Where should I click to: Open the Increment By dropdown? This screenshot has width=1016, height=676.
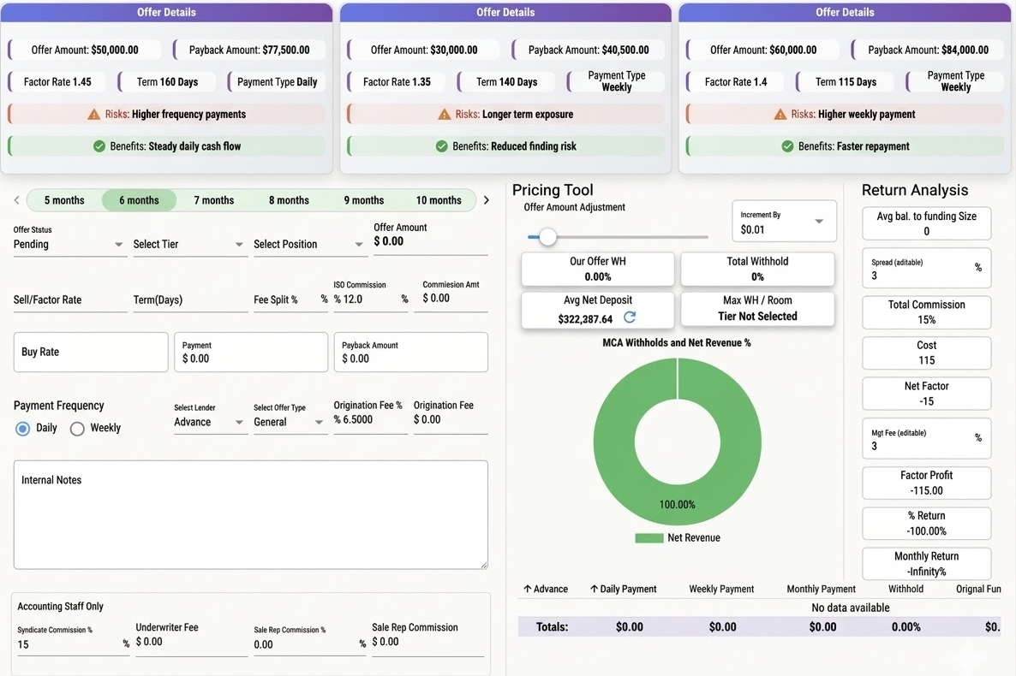pos(783,222)
